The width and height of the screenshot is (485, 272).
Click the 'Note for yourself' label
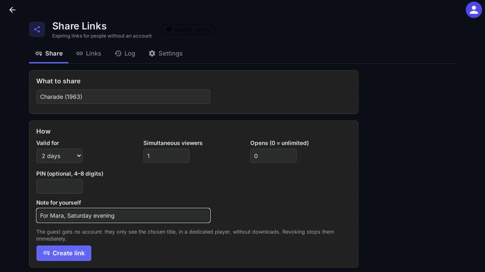click(59, 203)
